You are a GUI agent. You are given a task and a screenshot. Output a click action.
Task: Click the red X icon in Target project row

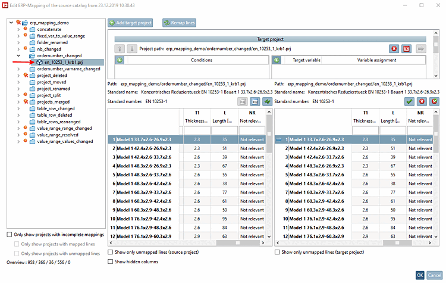(394, 48)
